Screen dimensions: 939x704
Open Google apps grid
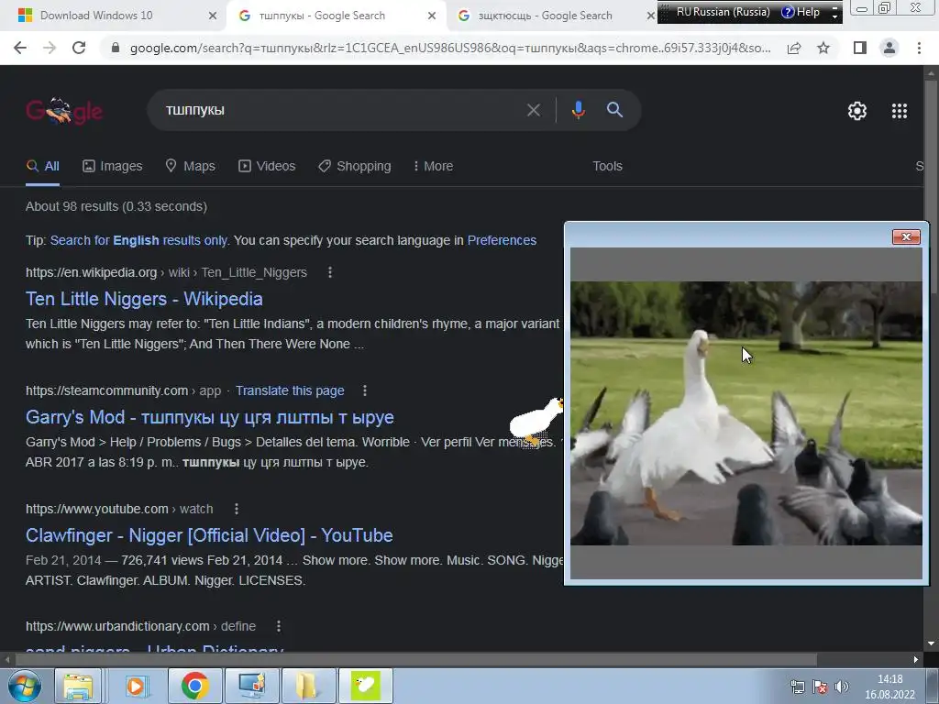[900, 111]
